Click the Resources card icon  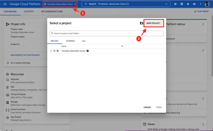7,74
